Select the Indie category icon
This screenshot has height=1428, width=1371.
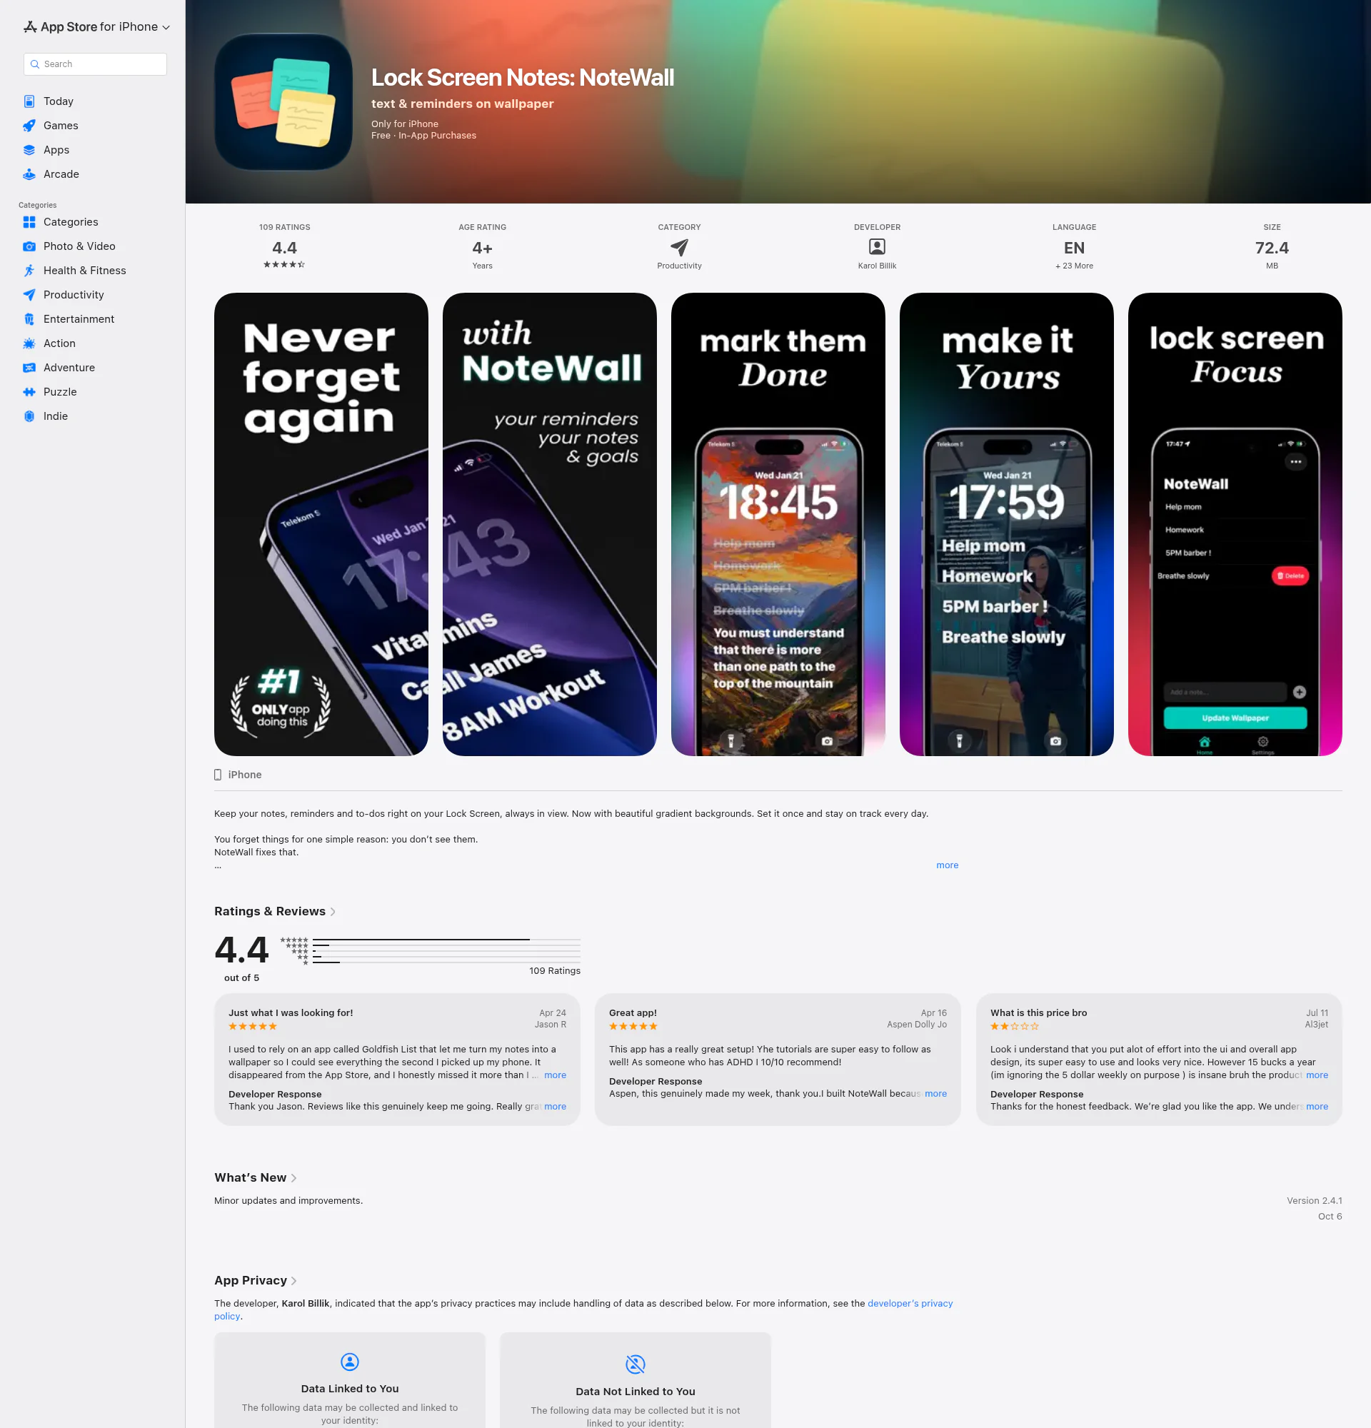pyautogui.click(x=29, y=416)
